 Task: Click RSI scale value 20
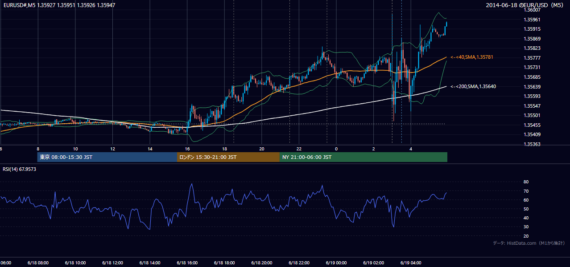coord(526,236)
